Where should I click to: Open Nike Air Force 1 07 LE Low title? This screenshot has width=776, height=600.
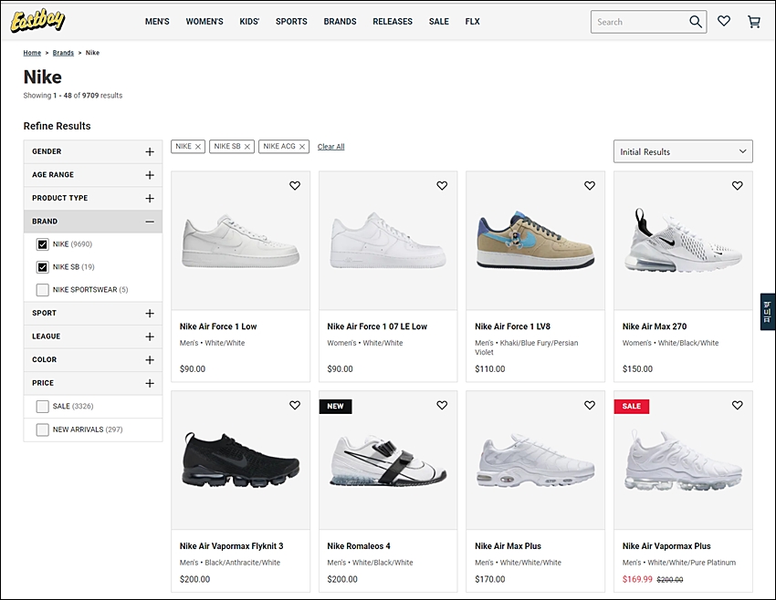[377, 326]
